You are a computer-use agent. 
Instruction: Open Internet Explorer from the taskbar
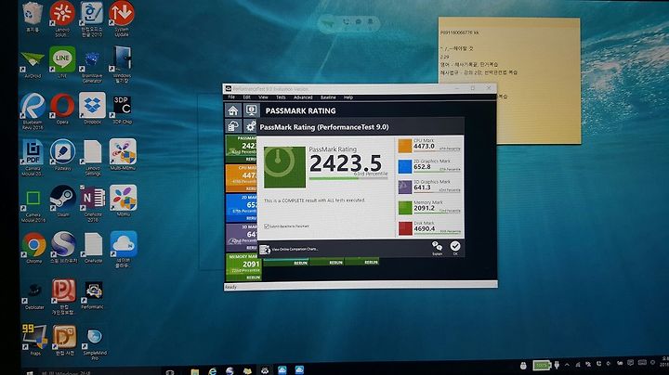click(212, 370)
